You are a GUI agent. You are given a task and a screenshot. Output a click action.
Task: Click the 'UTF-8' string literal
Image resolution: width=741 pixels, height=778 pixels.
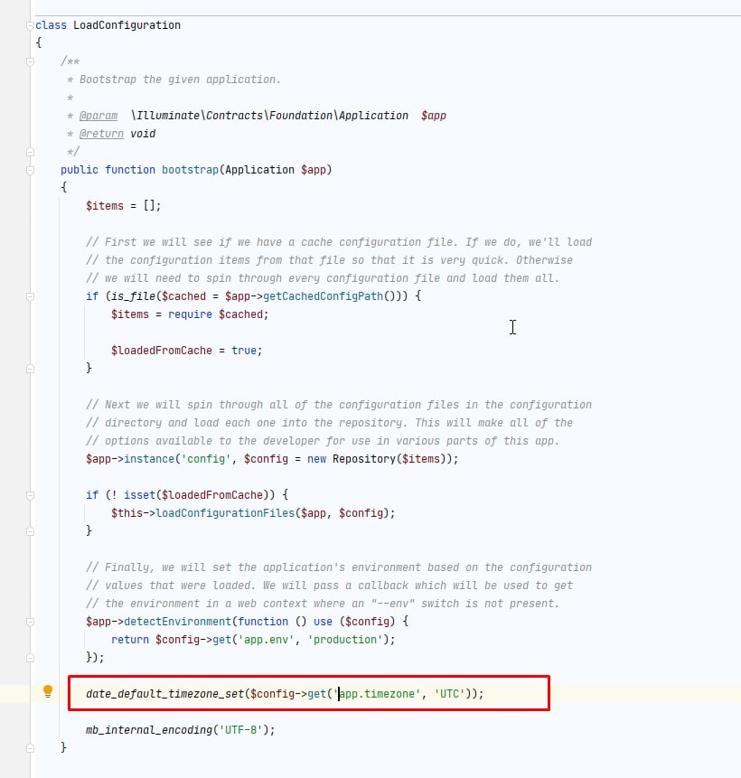tap(240, 730)
